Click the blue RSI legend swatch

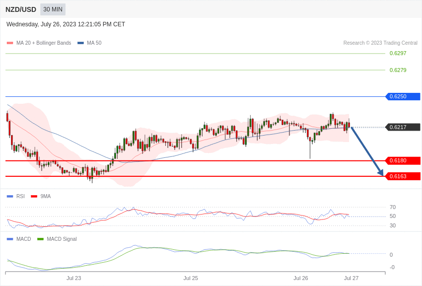coord(10,197)
